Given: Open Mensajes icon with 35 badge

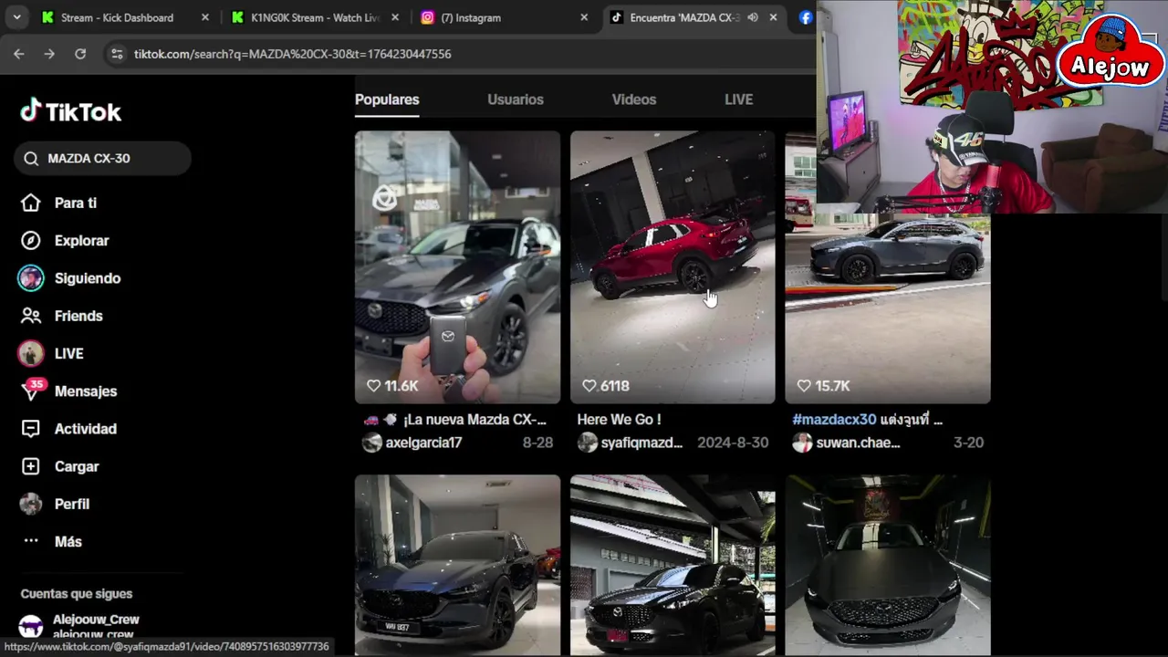Looking at the screenshot, I should [33, 390].
